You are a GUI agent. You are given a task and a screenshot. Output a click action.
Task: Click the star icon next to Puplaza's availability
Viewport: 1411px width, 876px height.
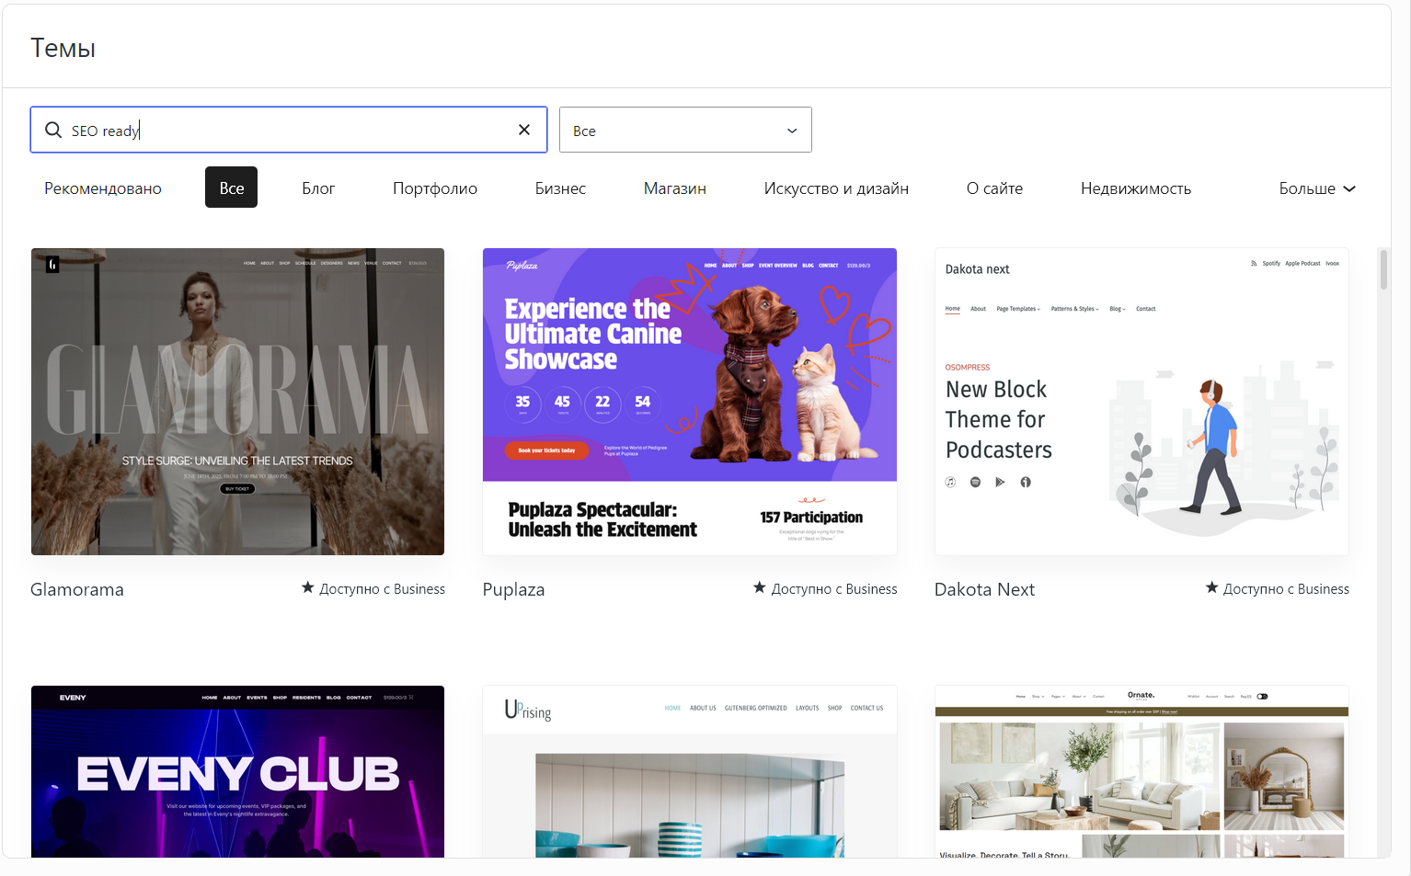pos(760,587)
